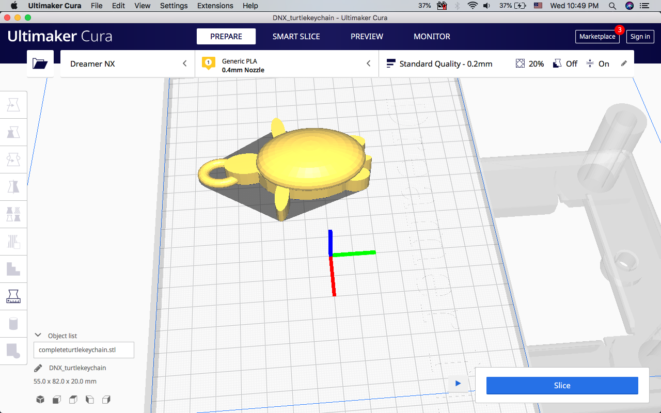Viewport: 661px width, 413px height.
Task: Click the support Off icon
Action: [557, 63]
